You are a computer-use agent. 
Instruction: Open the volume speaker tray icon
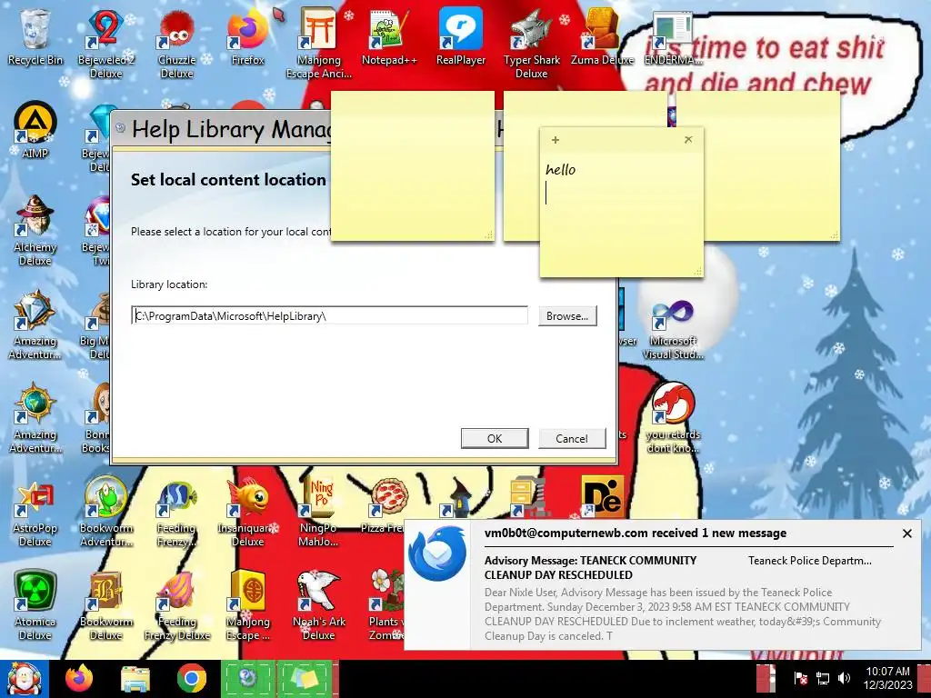[x=844, y=678]
